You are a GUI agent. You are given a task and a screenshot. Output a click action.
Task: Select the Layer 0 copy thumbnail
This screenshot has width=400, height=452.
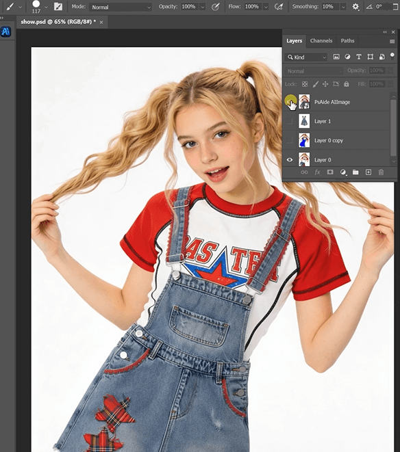coord(304,140)
